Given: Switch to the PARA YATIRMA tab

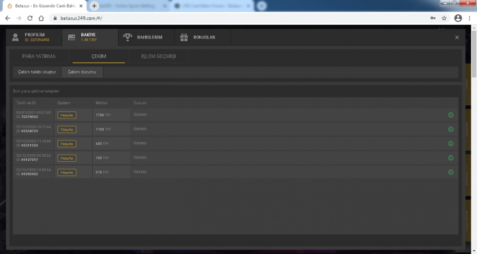Looking at the screenshot, I should 39,57.
